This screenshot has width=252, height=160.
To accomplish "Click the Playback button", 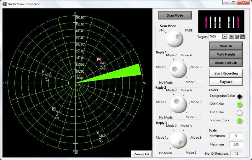I will point(226,82).
